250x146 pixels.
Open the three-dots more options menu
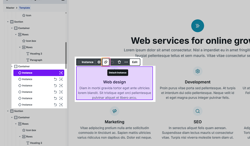pyautogui.click(x=126, y=62)
